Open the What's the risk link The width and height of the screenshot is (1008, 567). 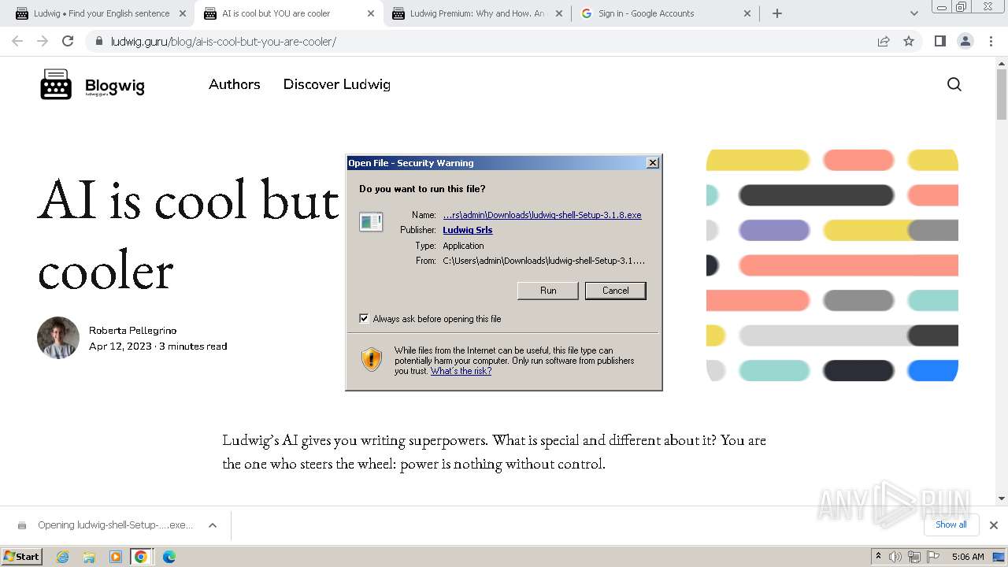coord(461,371)
